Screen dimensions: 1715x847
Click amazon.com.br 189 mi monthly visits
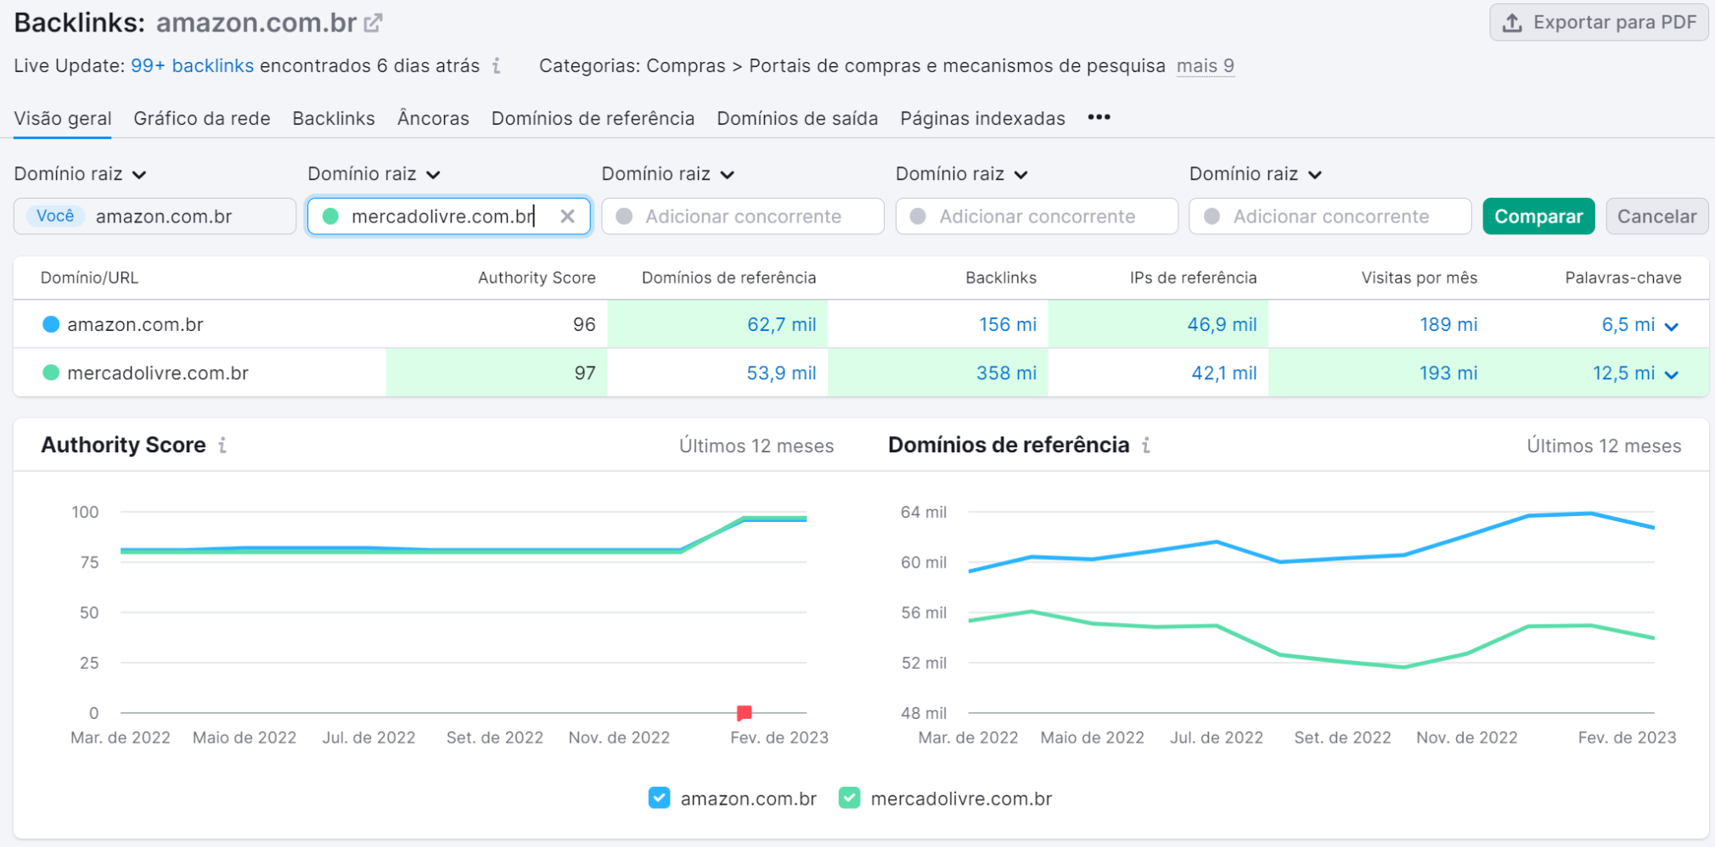(x=1448, y=324)
